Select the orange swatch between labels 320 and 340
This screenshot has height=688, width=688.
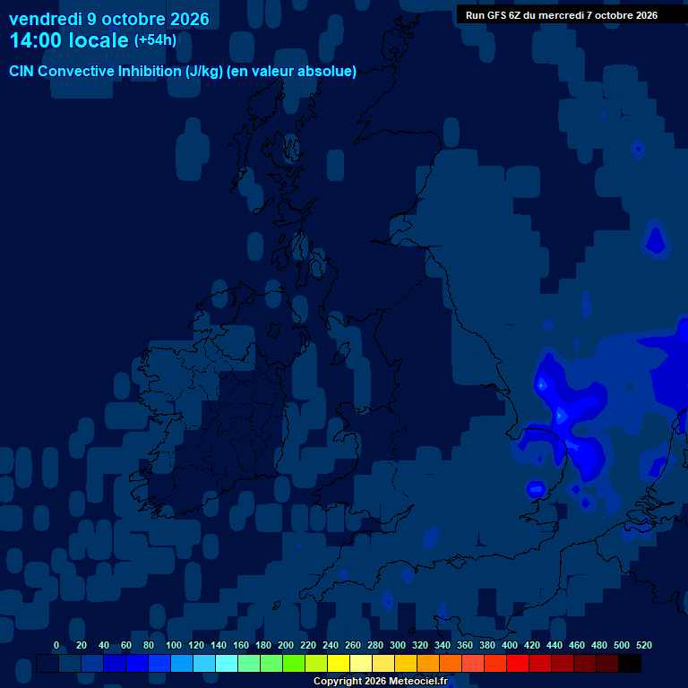click(x=428, y=663)
